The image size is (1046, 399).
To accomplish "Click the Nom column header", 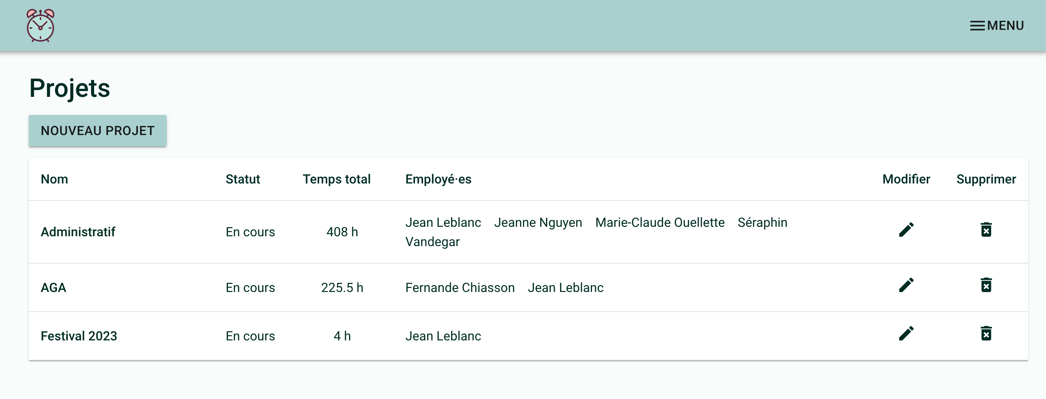I will (54, 179).
